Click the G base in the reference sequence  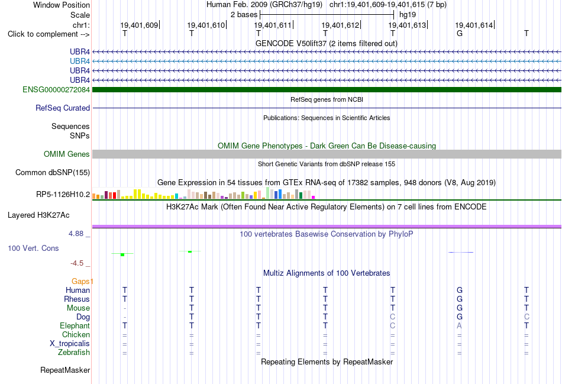click(x=460, y=33)
